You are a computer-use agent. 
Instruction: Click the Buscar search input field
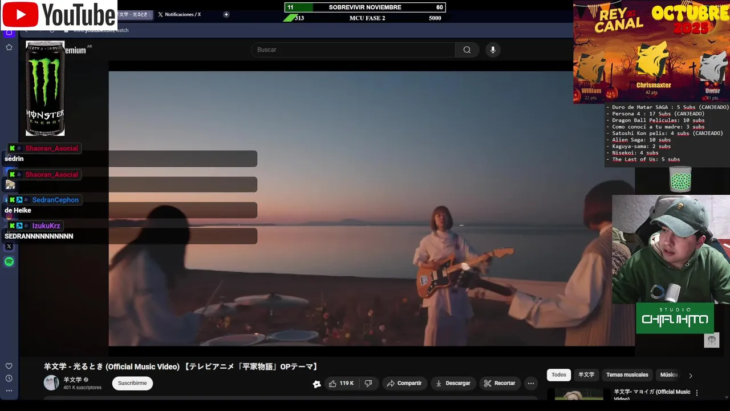353,50
